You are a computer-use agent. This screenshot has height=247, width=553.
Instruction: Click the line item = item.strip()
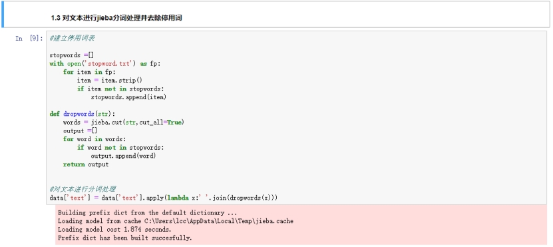(110, 81)
